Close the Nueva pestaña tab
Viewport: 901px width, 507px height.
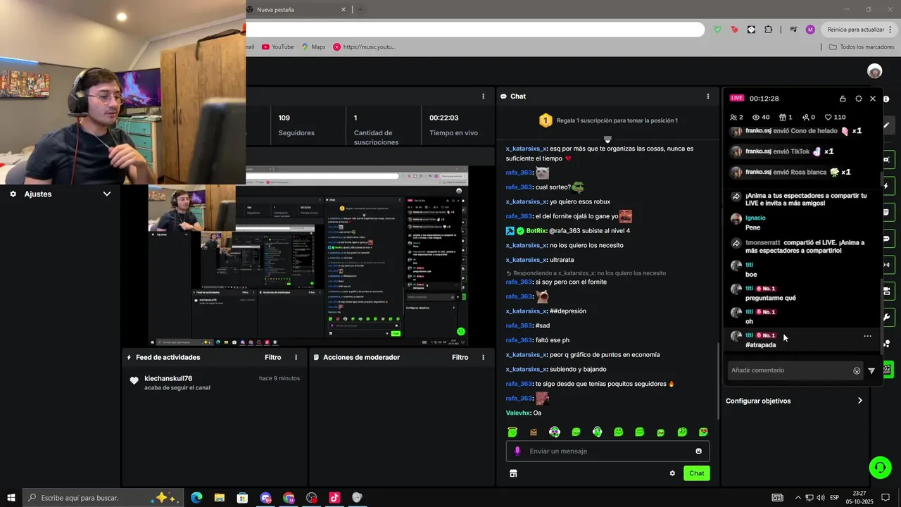pyautogui.click(x=344, y=10)
